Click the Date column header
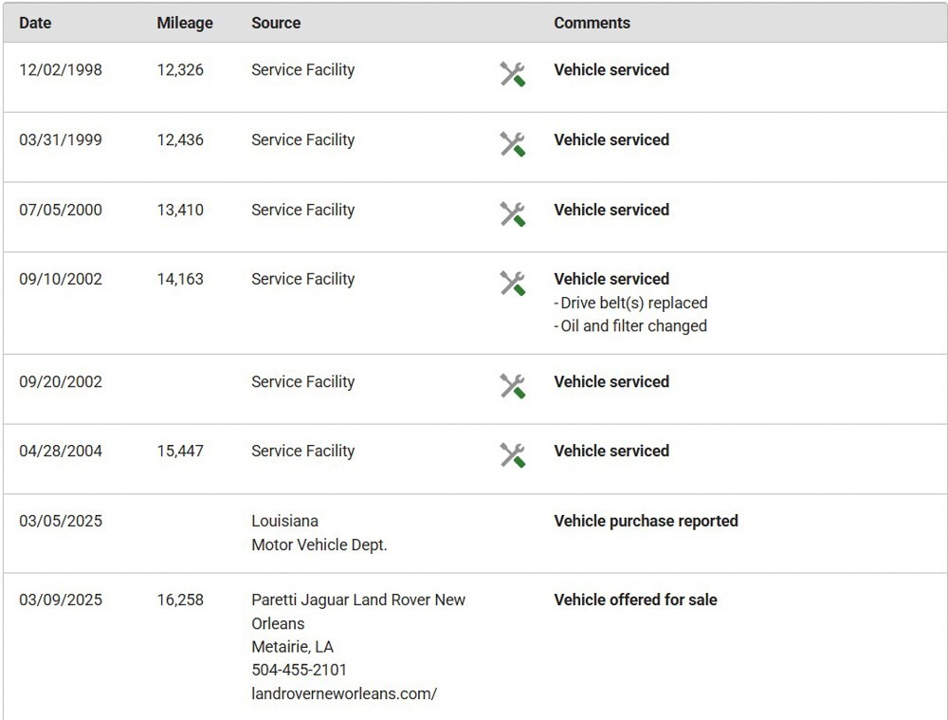948x720 pixels. [x=35, y=23]
